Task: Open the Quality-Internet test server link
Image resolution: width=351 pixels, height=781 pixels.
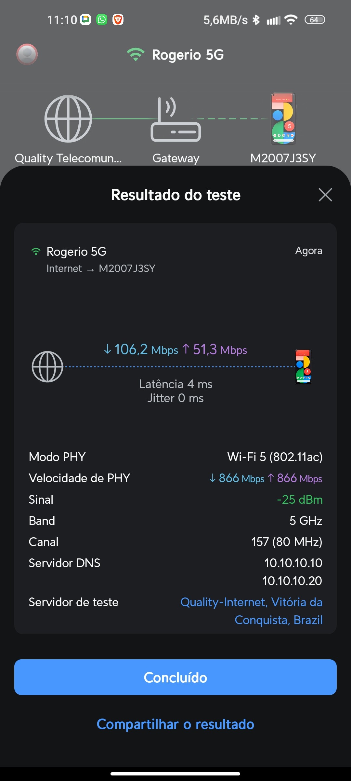Action: (x=251, y=611)
